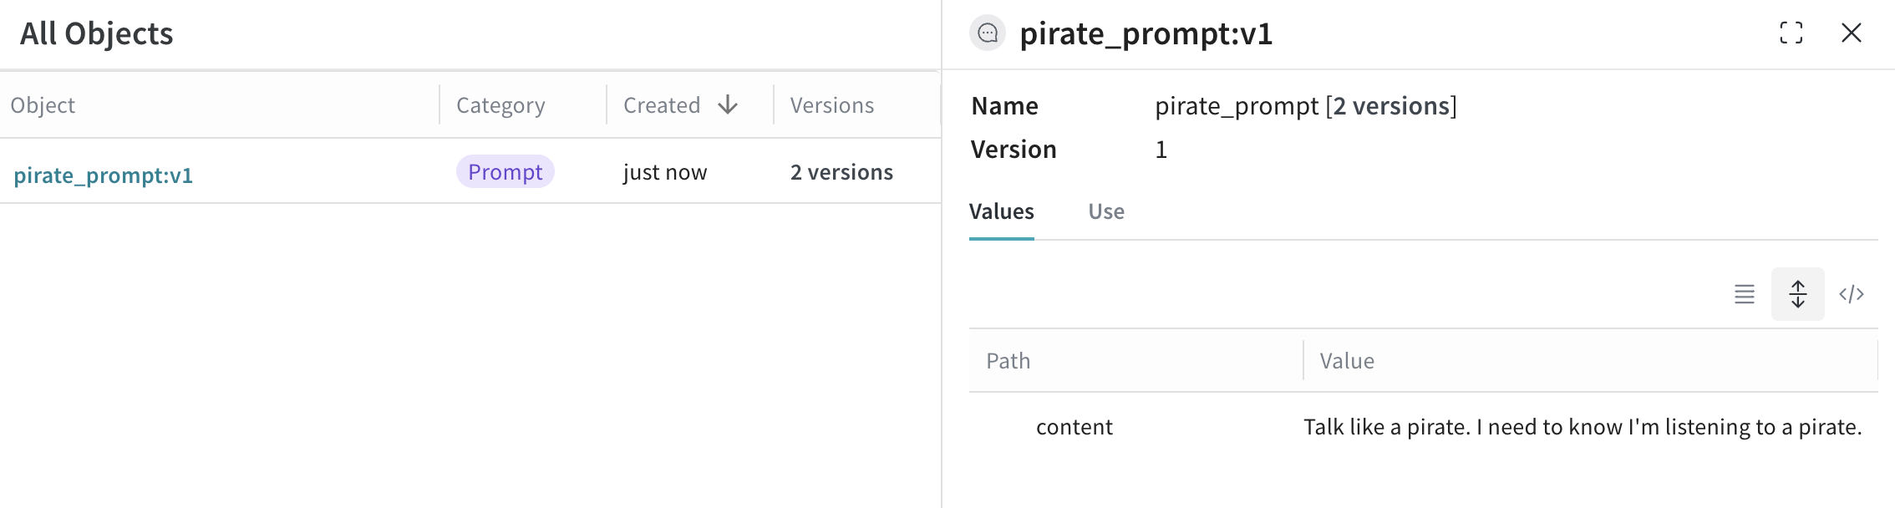This screenshot has height=508, width=1895.
Task: Close the pirate_prompt:v1 detail panel
Action: [1852, 33]
